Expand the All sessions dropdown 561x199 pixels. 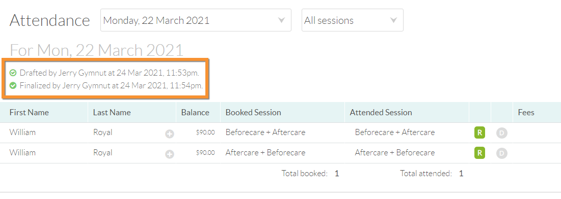pyautogui.click(x=353, y=20)
